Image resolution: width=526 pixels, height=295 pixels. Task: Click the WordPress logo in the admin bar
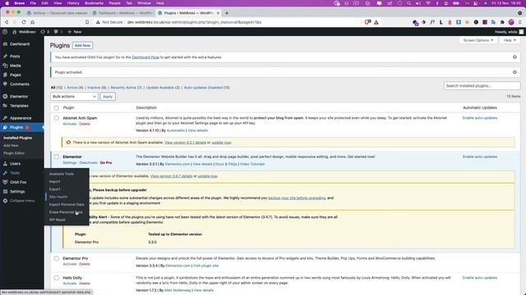[5, 32]
